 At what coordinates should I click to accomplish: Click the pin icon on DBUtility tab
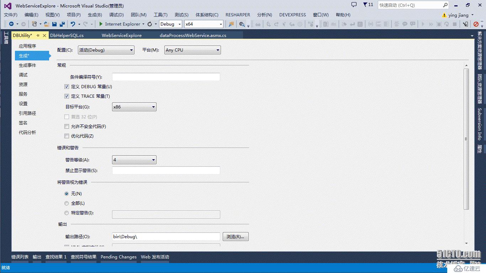click(38, 35)
